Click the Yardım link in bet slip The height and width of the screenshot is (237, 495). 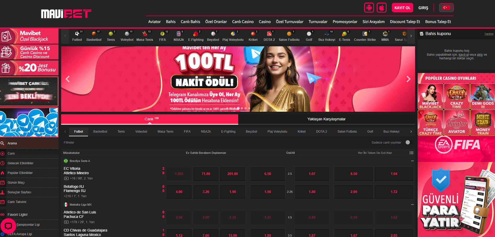pyautogui.click(x=488, y=34)
